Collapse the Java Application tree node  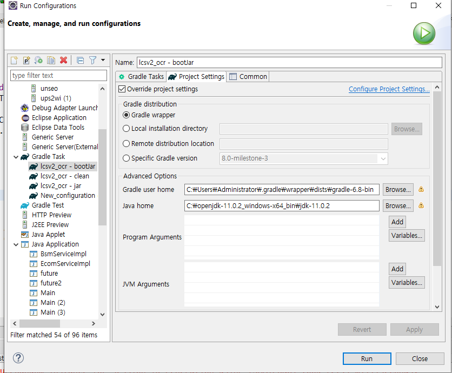point(16,244)
